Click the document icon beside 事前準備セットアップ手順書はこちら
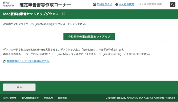 click(x=4, y=61)
